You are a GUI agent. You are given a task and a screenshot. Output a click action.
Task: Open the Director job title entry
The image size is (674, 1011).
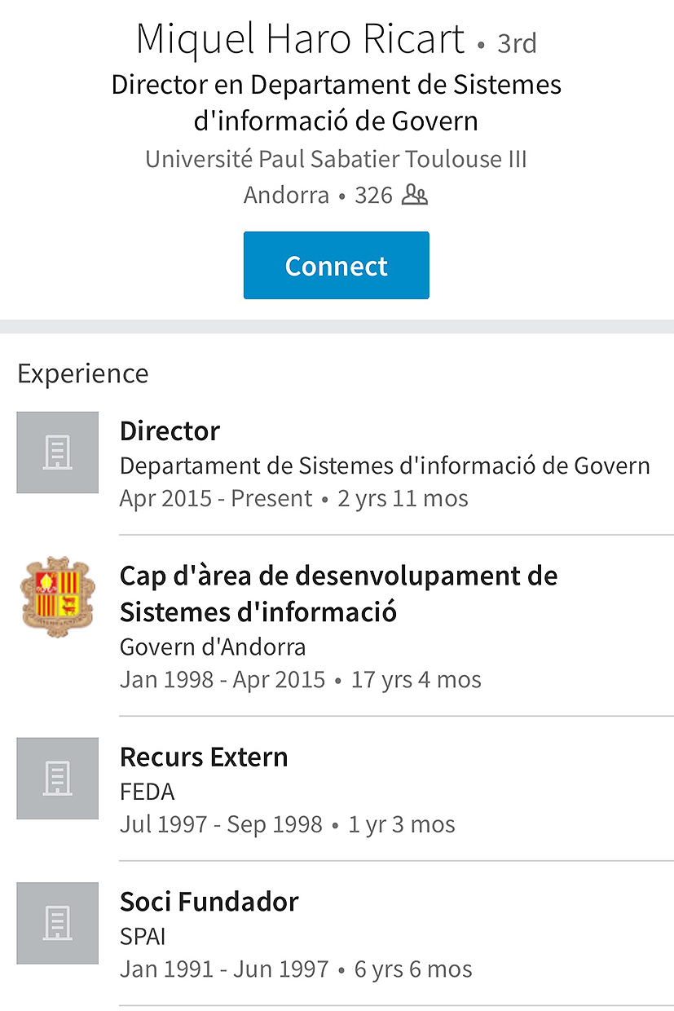170,430
